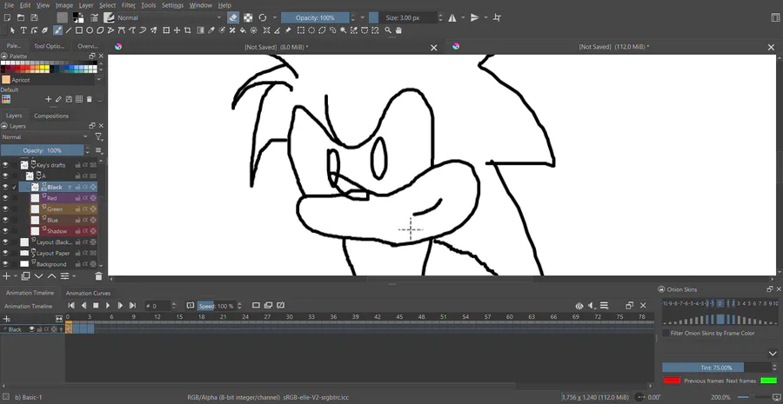This screenshot has height=404, width=783.
Task: Adjust the onion skin Tint slider
Action: pos(717,368)
